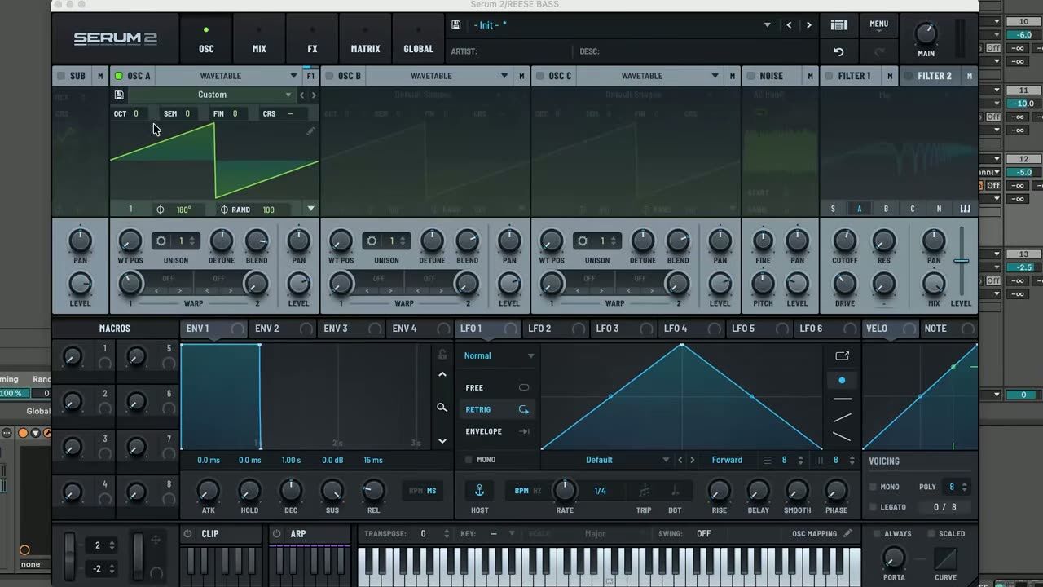Set LFO trigger mode to ENVELOPE
This screenshot has width=1043, height=587.
pos(497,431)
